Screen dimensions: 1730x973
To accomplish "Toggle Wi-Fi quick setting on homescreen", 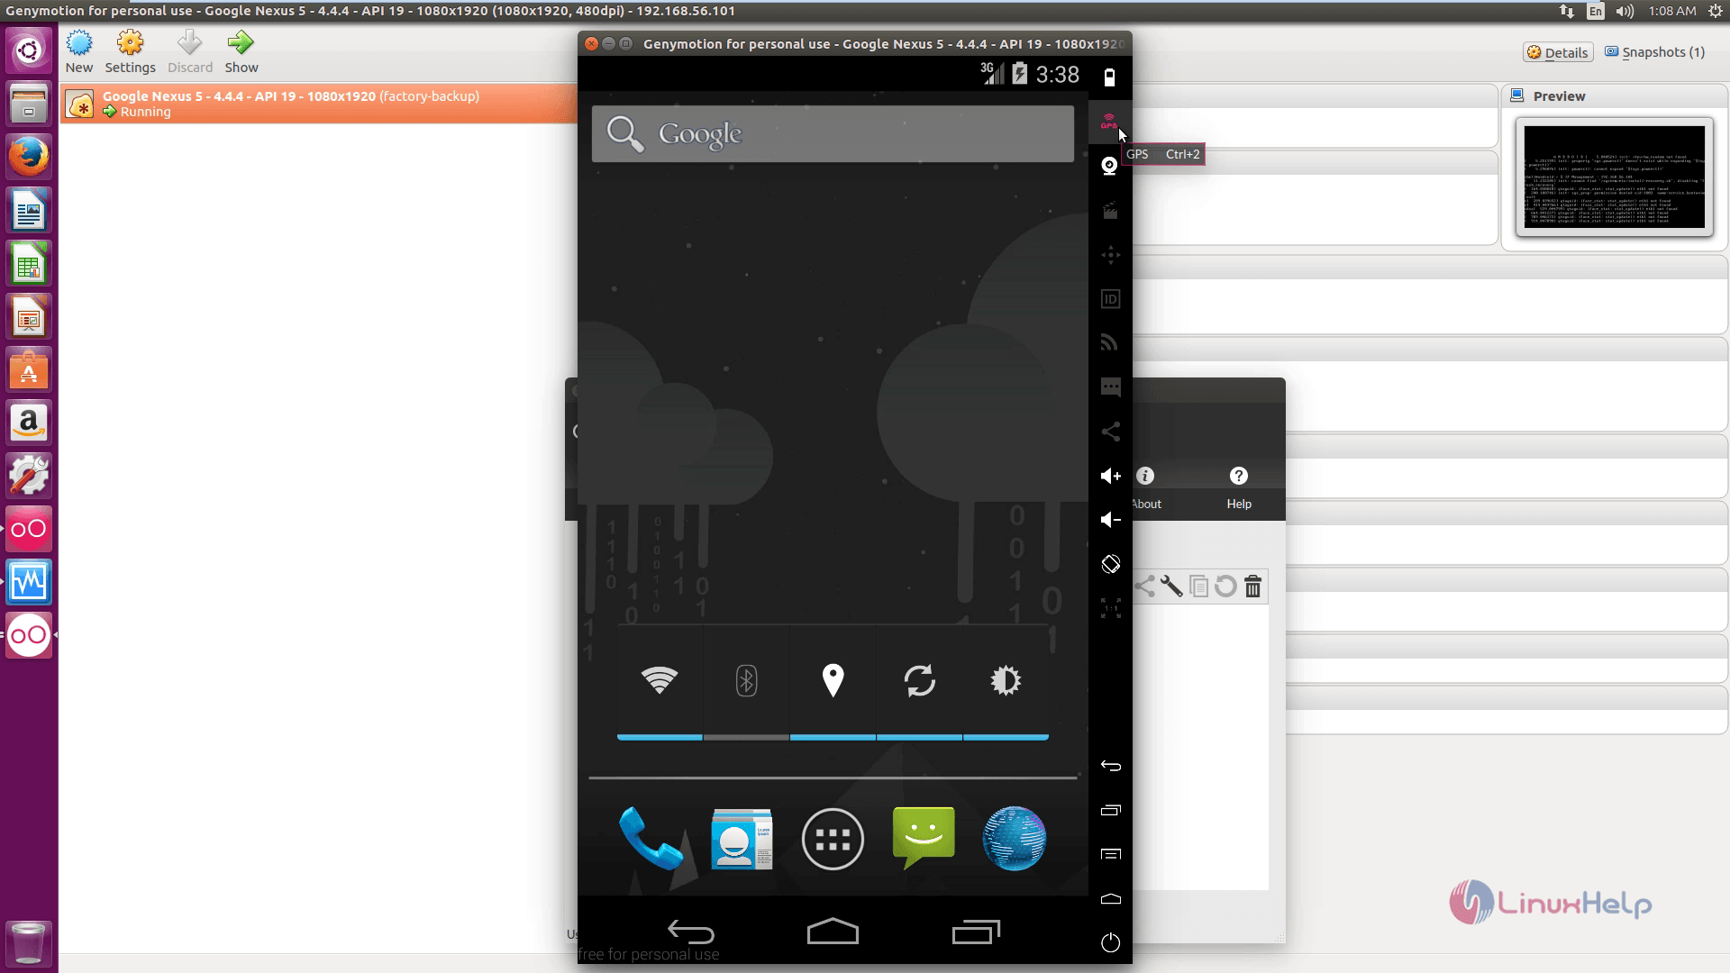I will (659, 681).
